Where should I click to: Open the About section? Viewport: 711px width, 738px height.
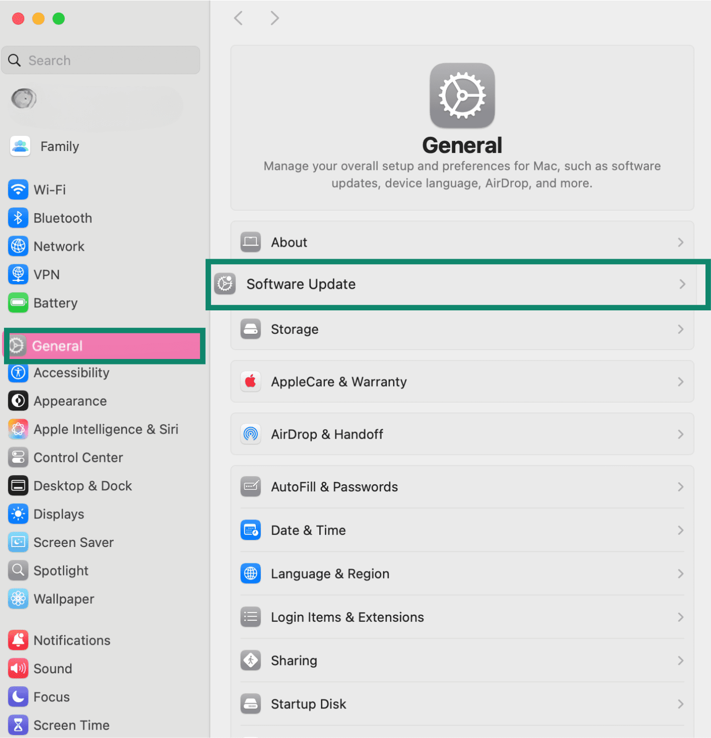[x=289, y=242]
